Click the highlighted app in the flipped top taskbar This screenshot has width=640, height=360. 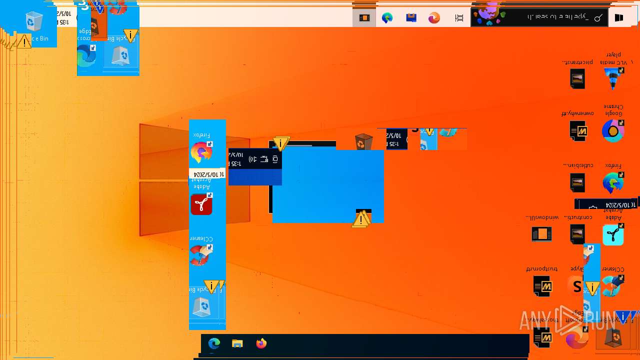[364, 18]
